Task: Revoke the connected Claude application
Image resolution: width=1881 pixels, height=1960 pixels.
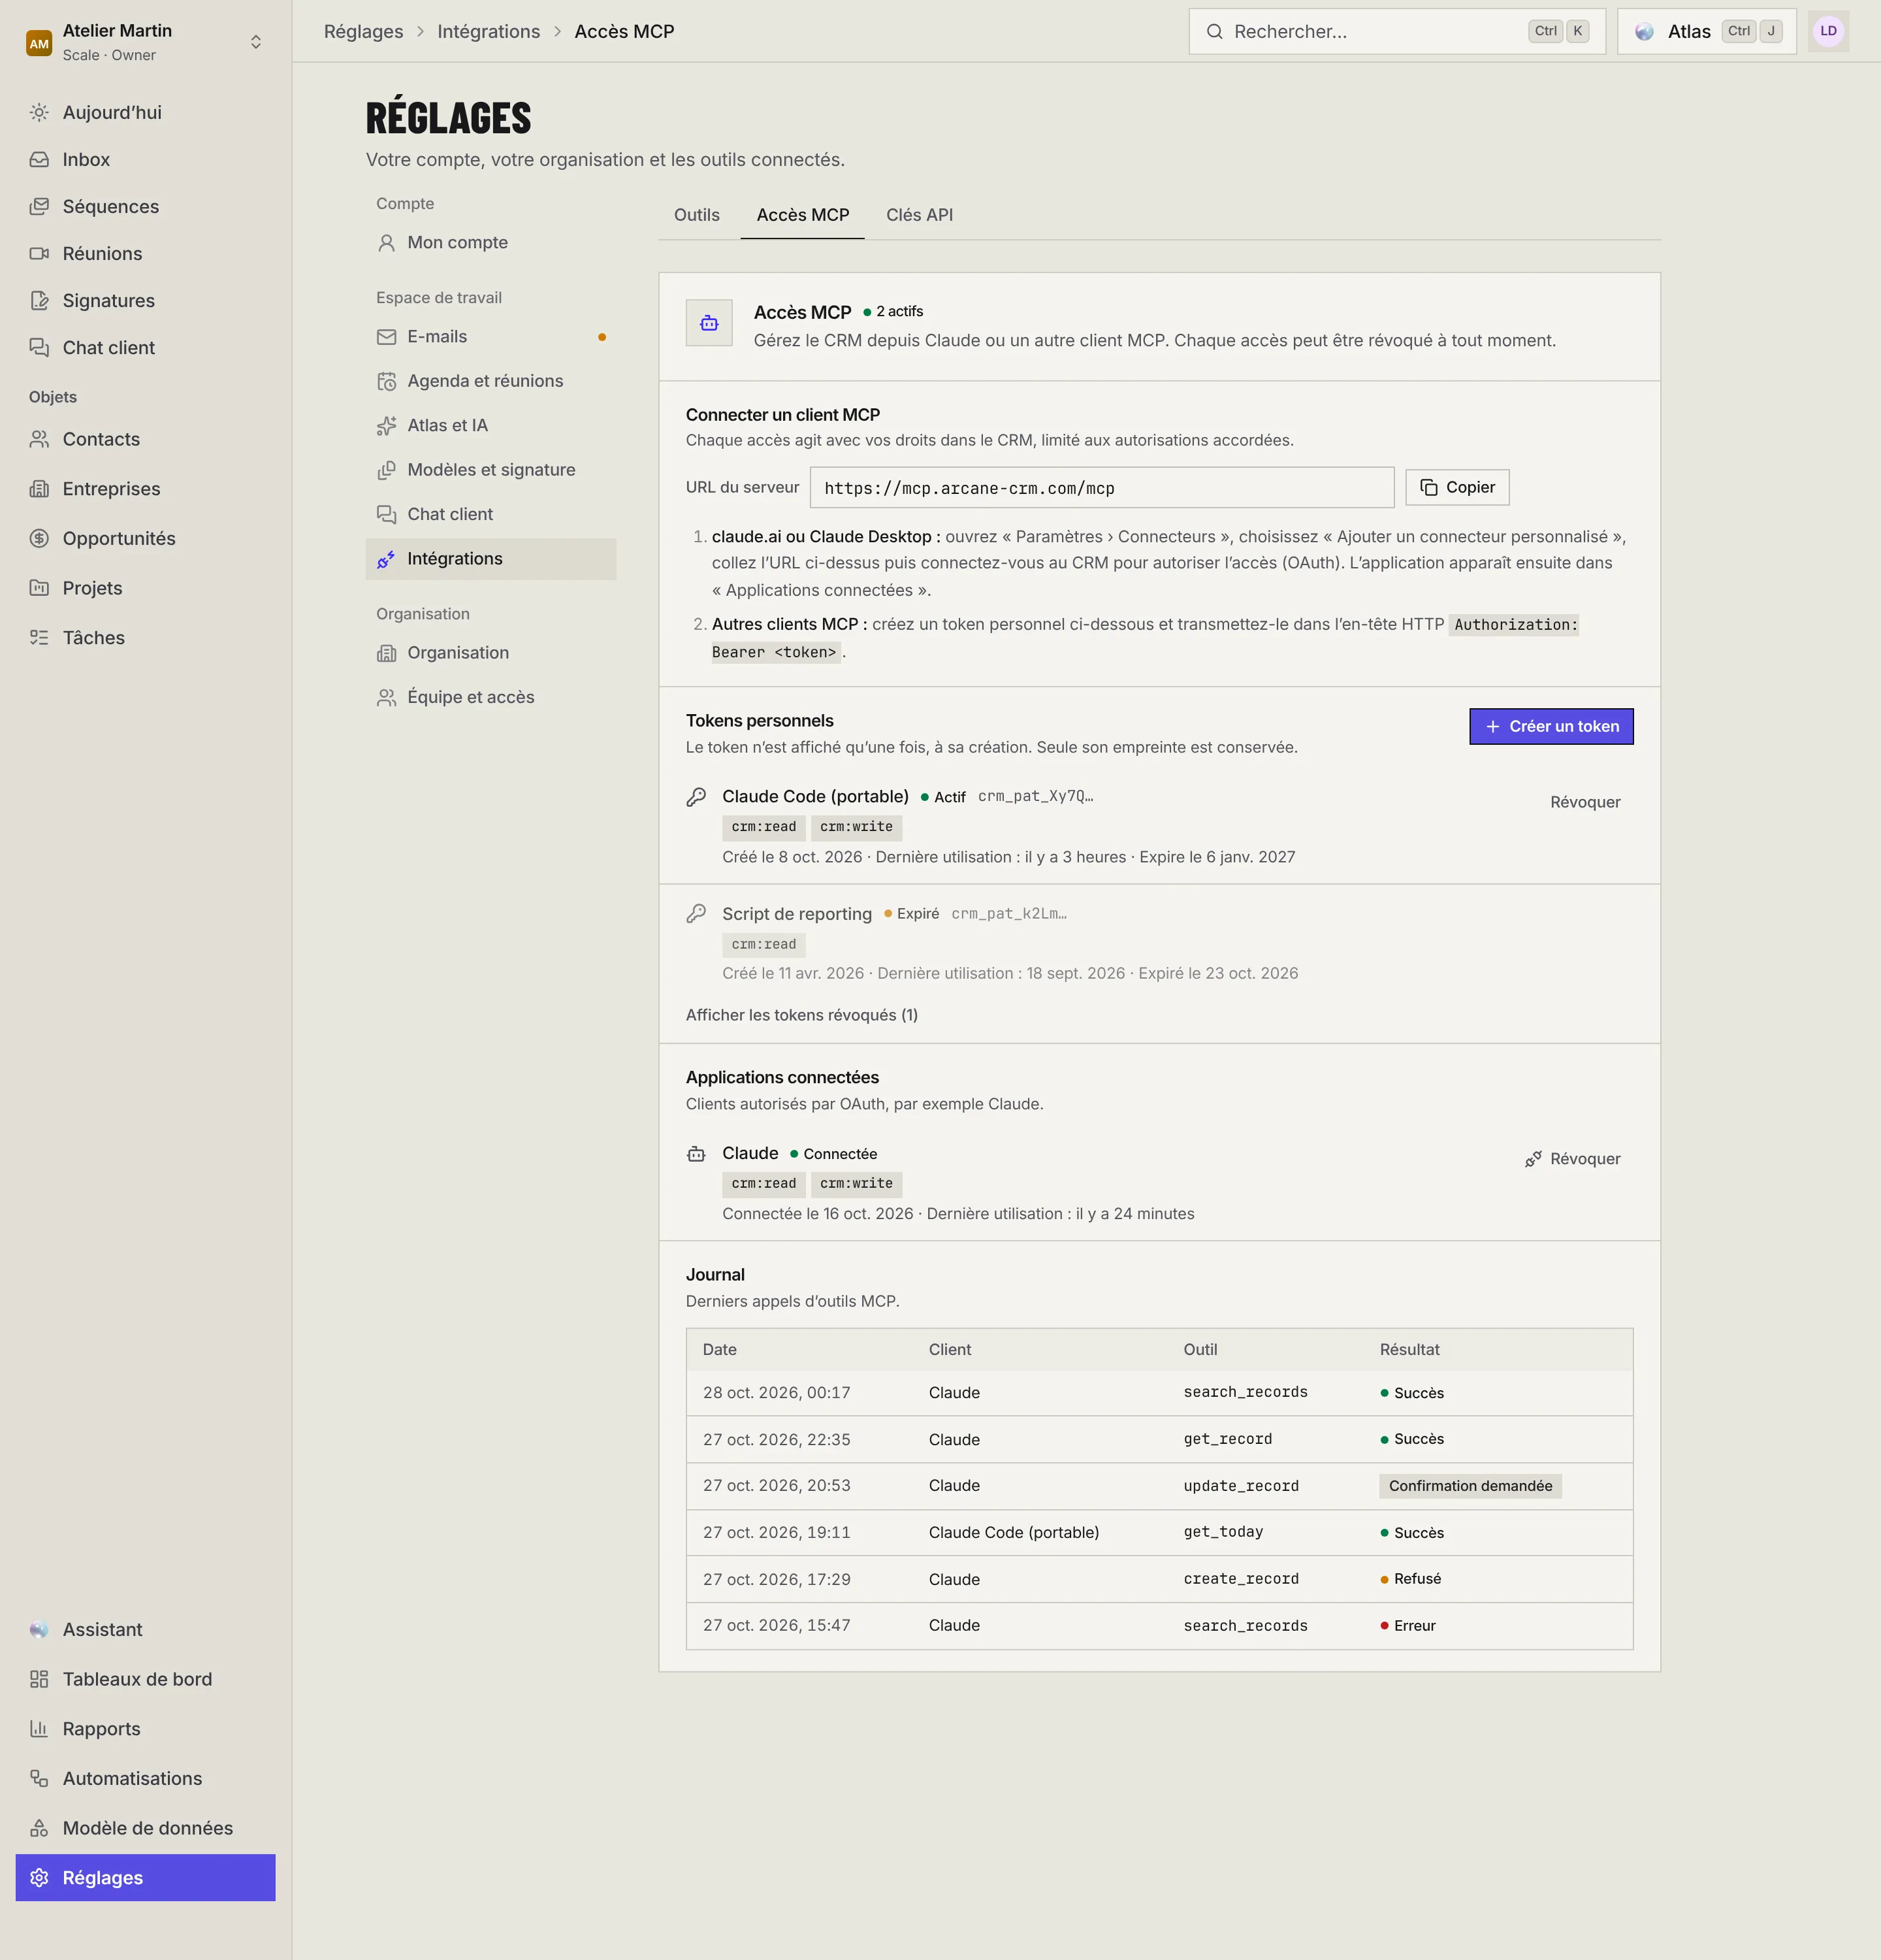Action: click(1572, 1159)
